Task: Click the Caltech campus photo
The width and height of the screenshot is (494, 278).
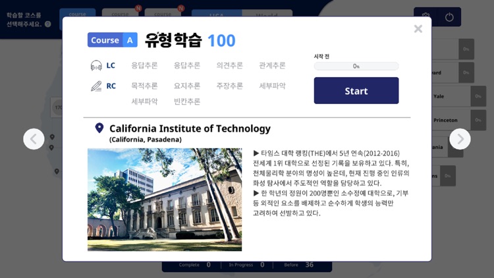Action: tap(165, 200)
